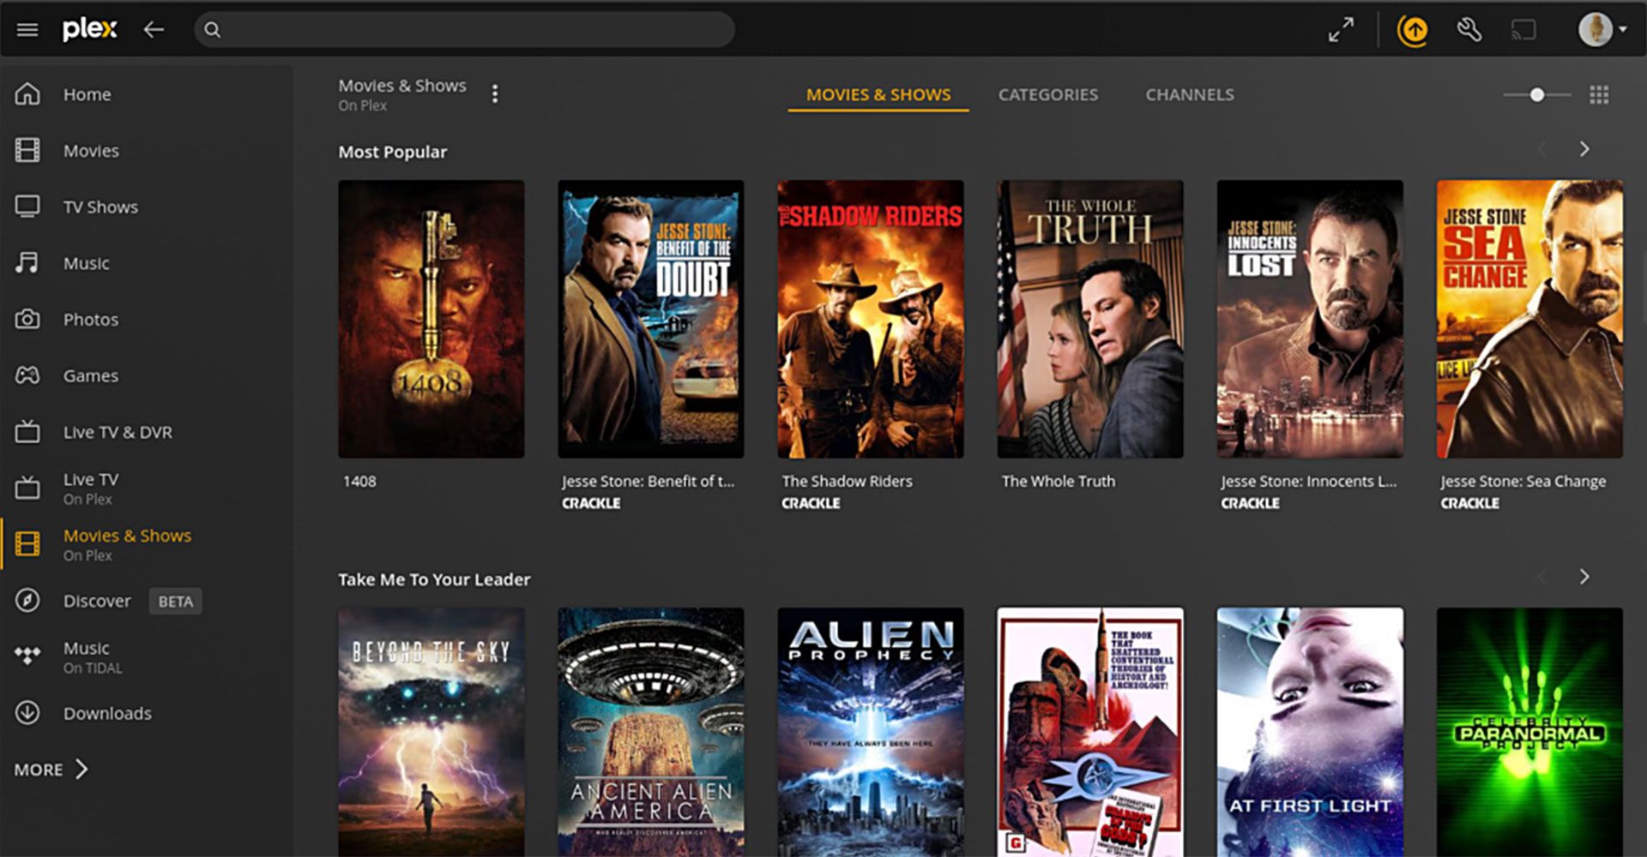1647x857 pixels.
Task: Open the hamburger menu icon
Action: (x=27, y=30)
